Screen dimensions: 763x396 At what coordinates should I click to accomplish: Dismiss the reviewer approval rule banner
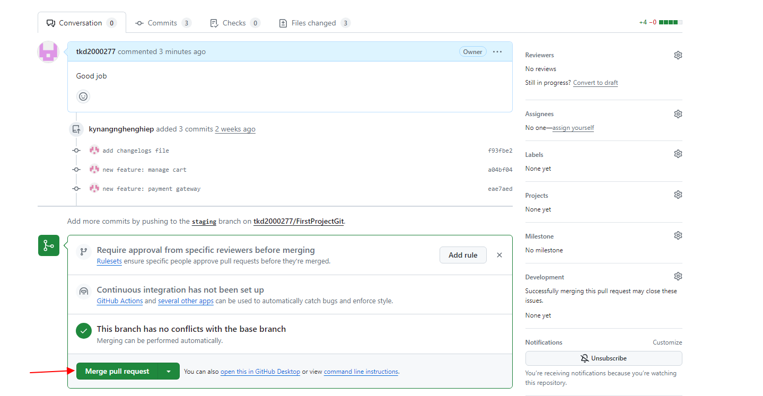[499, 255]
